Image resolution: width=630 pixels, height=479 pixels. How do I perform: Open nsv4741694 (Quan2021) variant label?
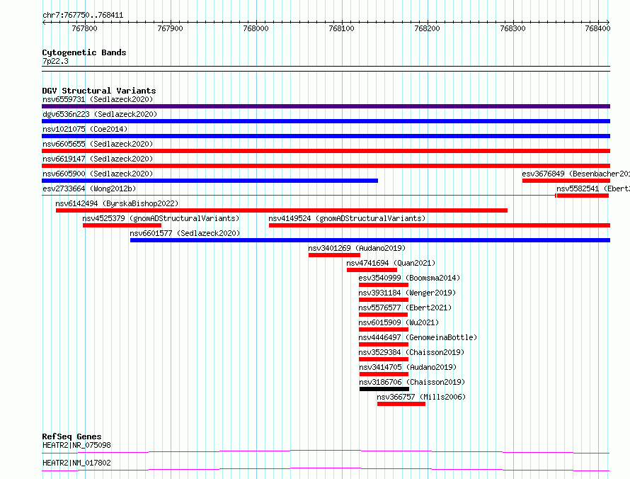pos(391,263)
